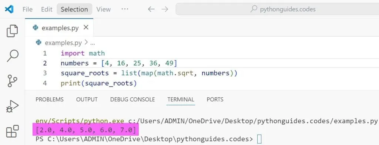
Task: Switch to the PORTS panel tab
Action: pos(215,100)
